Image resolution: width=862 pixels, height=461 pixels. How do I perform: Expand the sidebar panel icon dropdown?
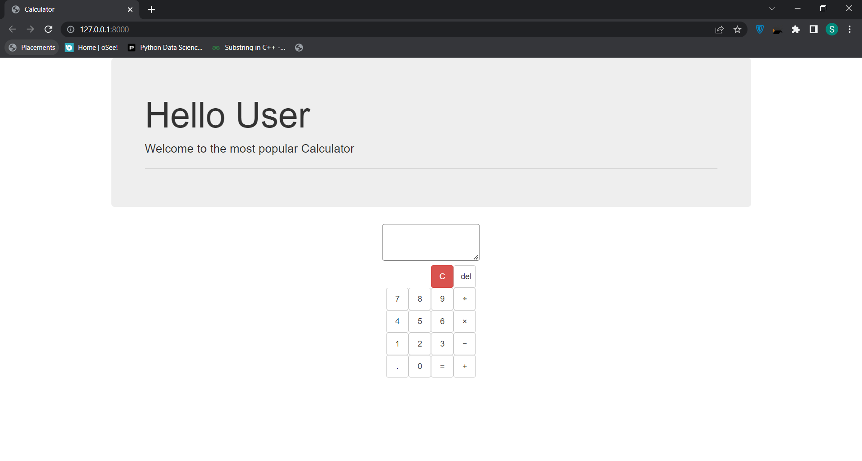point(814,30)
